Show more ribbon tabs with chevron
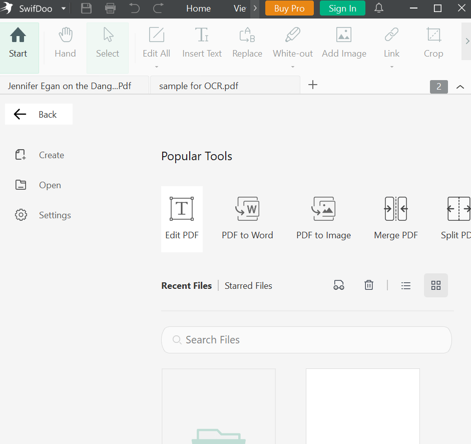471x444 pixels. coord(255,9)
